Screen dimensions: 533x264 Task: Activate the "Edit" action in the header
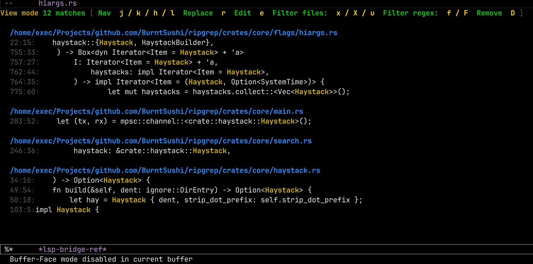tap(242, 13)
